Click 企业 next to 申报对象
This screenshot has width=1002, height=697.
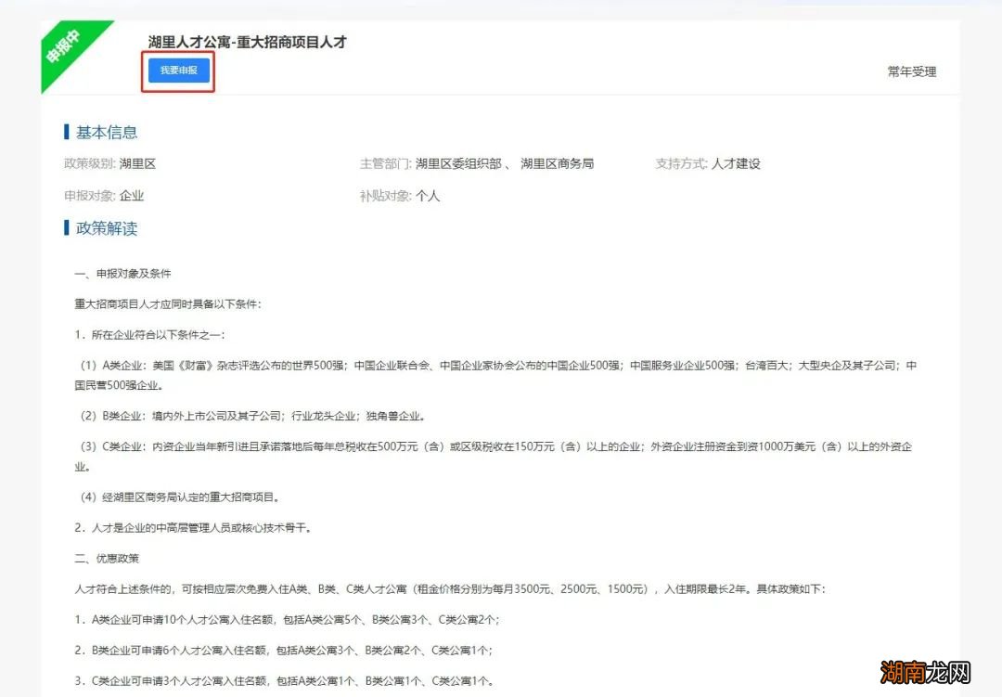point(133,196)
